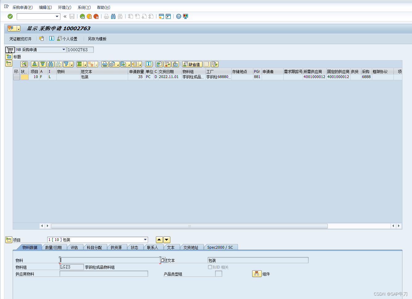This screenshot has width=412, height=299.
Task: Open the filter icon's dropdown arrow
Action: [x=72, y=65]
